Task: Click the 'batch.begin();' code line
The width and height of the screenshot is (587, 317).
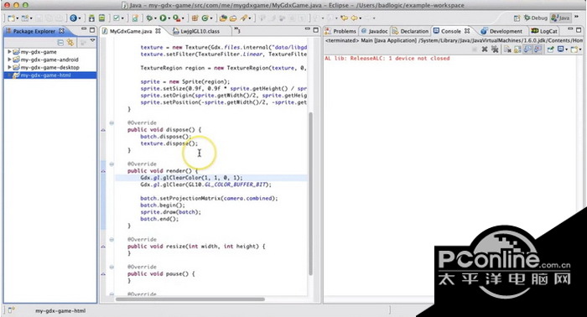Action: [x=163, y=205]
